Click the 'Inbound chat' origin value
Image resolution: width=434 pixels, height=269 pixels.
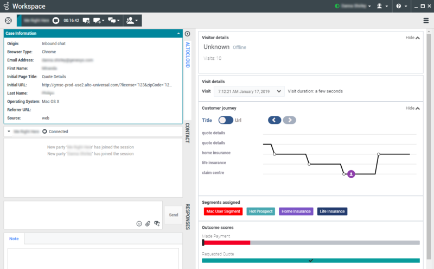pyautogui.click(x=54, y=43)
